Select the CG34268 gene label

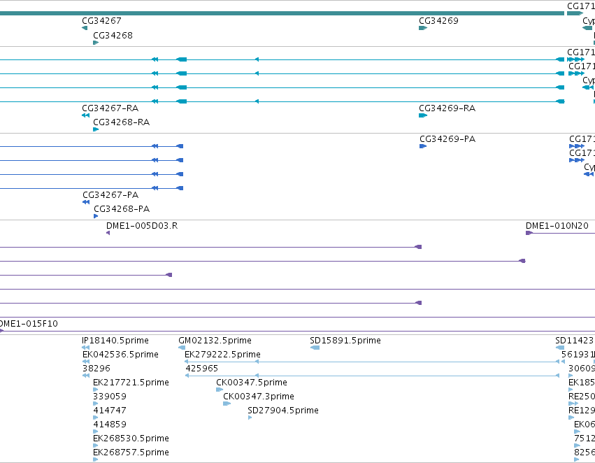[113, 36]
